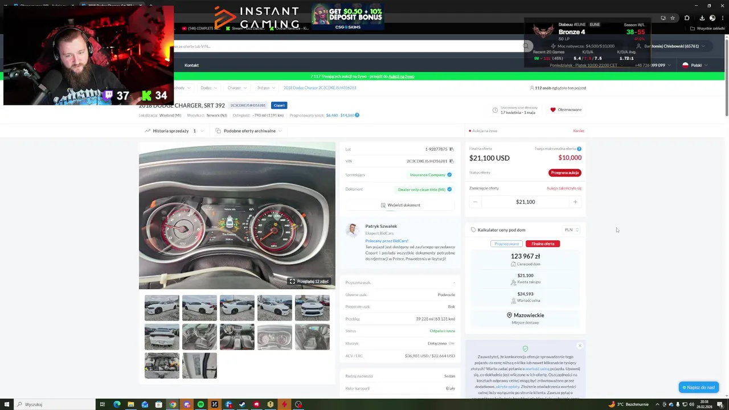Click the verified badge next to Insurance Company
The height and width of the screenshot is (410, 729).
[x=449, y=175]
